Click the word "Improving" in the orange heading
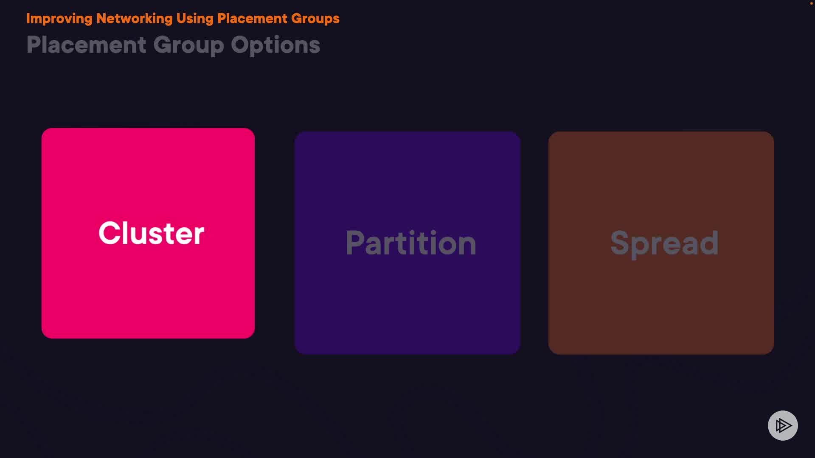 [59, 19]
